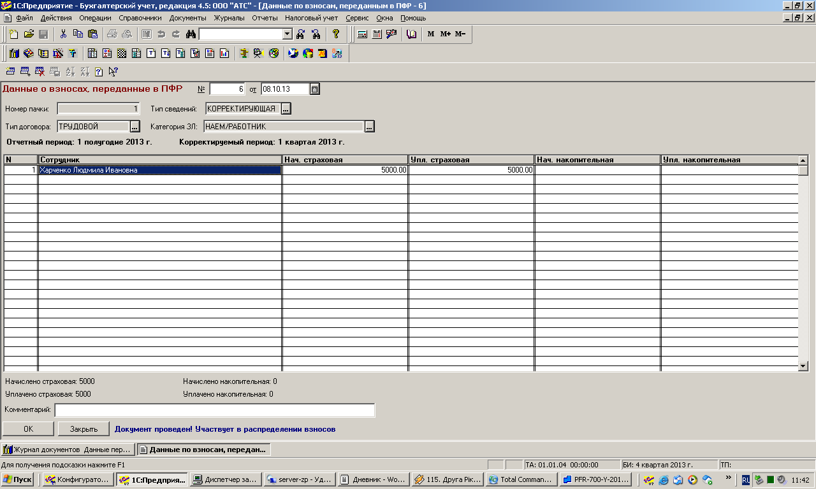Image resolution: width=816 pixels, height=489 pixels.
Task: Click the OK button
Action: tap(28, 429)
